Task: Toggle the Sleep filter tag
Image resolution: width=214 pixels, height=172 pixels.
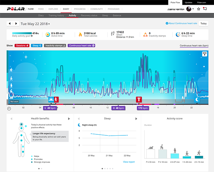Action: click(x=37, y=45)
